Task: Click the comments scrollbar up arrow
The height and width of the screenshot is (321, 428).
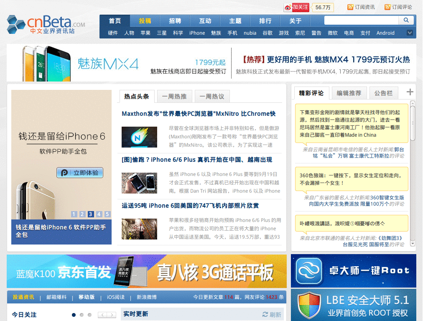Action: [x=413, y=103]
